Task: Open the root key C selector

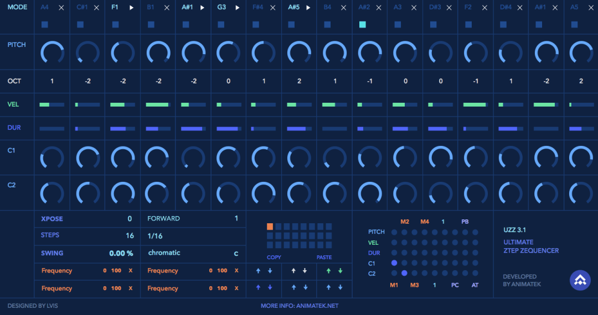Action: pyautogui.click(x=236, y=254)
